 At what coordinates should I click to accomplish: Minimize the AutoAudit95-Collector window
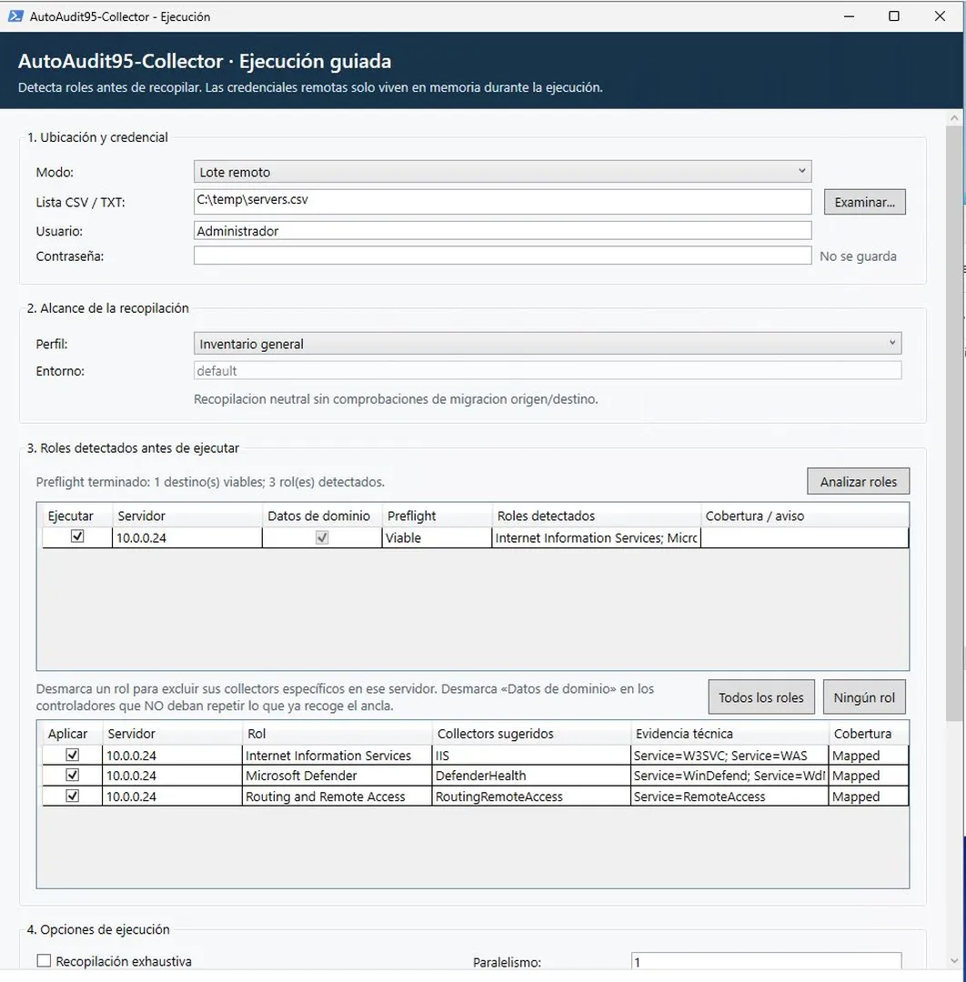pyautogui.click(x=849, y=16)
